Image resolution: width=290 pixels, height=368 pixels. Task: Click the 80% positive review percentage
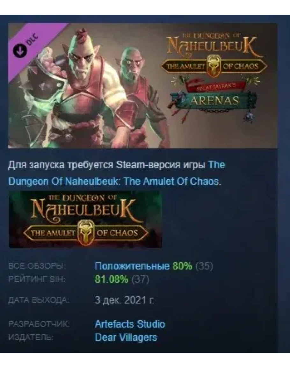click(182, 266)
